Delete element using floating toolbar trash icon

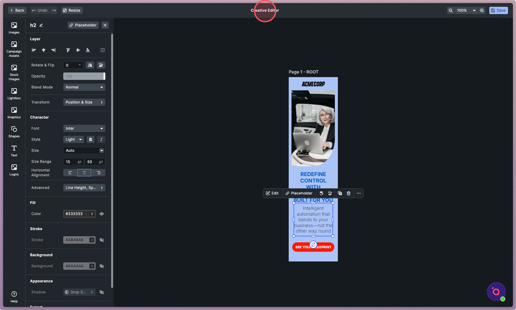[349, 193]
